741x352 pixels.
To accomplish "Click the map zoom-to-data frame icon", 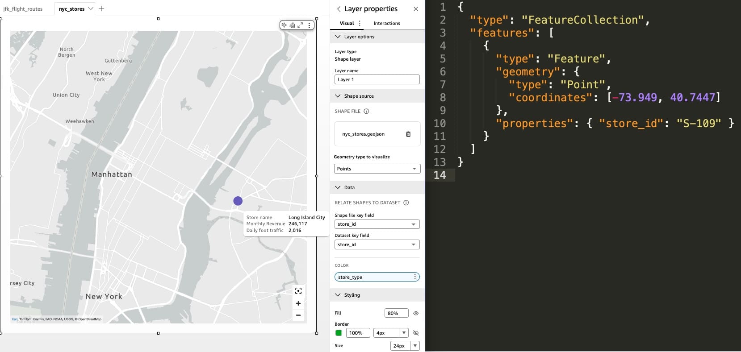I will click(298, 291).
